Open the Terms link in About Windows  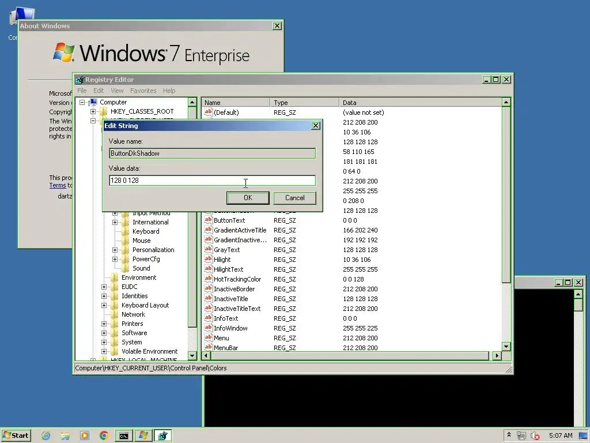(x=58, y=185)
